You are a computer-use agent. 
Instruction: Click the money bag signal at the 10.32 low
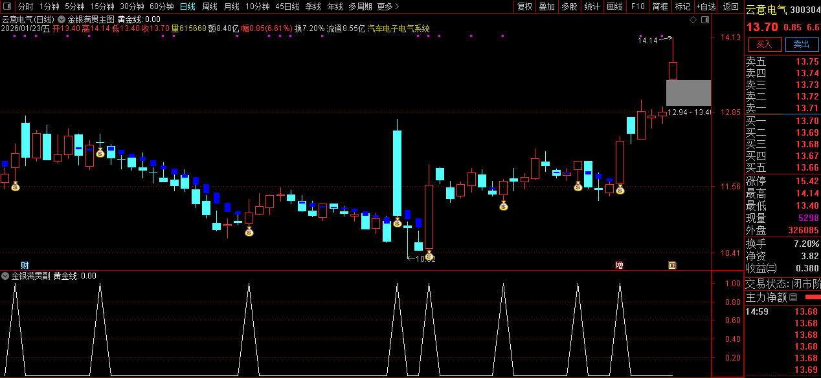coord(429,255)
